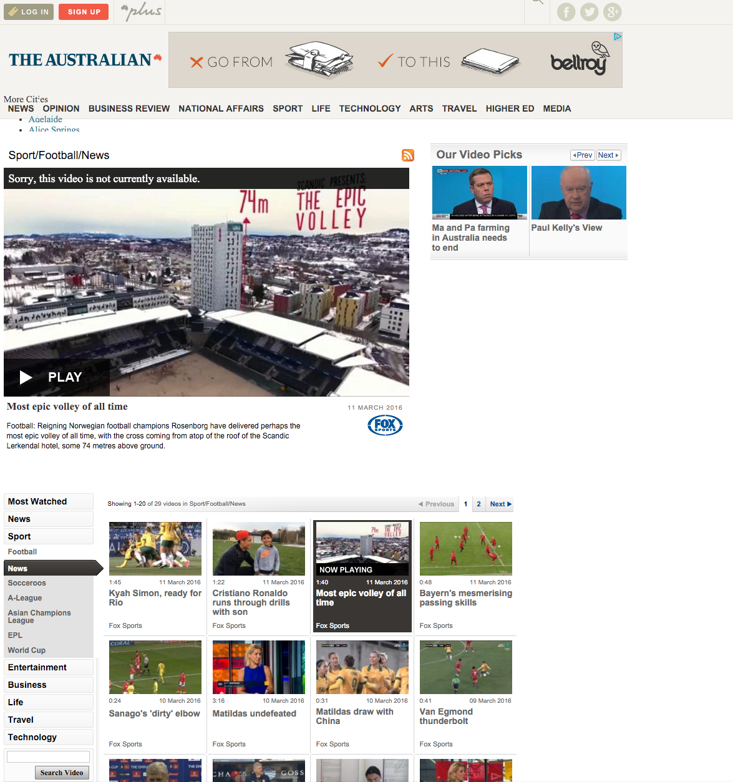Click the Now Playing epic volley thumbnail
Screen dimensions: 733x782
[x=362, y=549]
